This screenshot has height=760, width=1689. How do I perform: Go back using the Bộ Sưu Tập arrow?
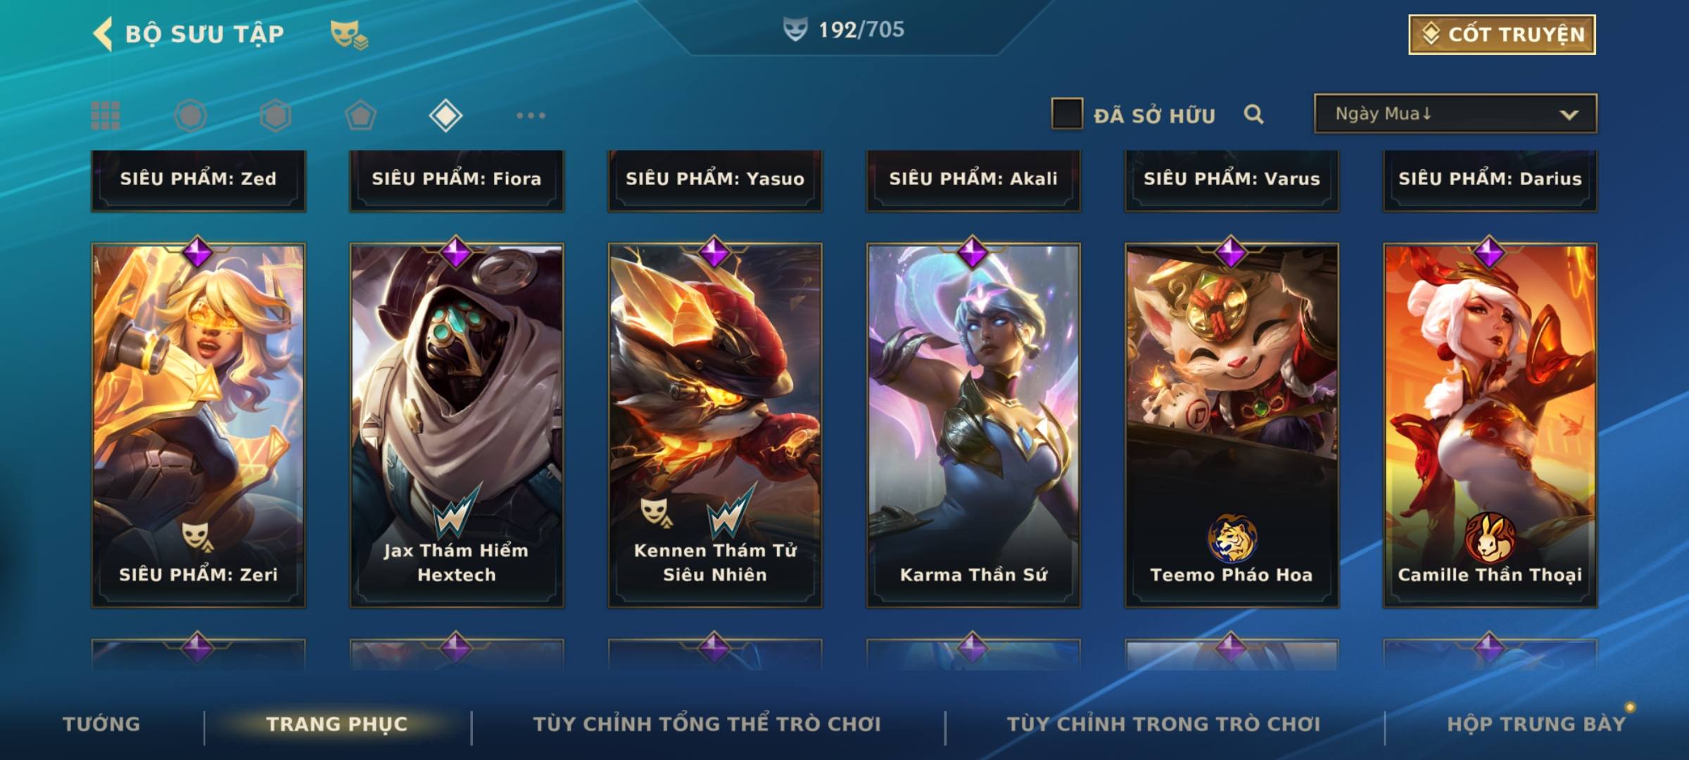tap(103, 34)
